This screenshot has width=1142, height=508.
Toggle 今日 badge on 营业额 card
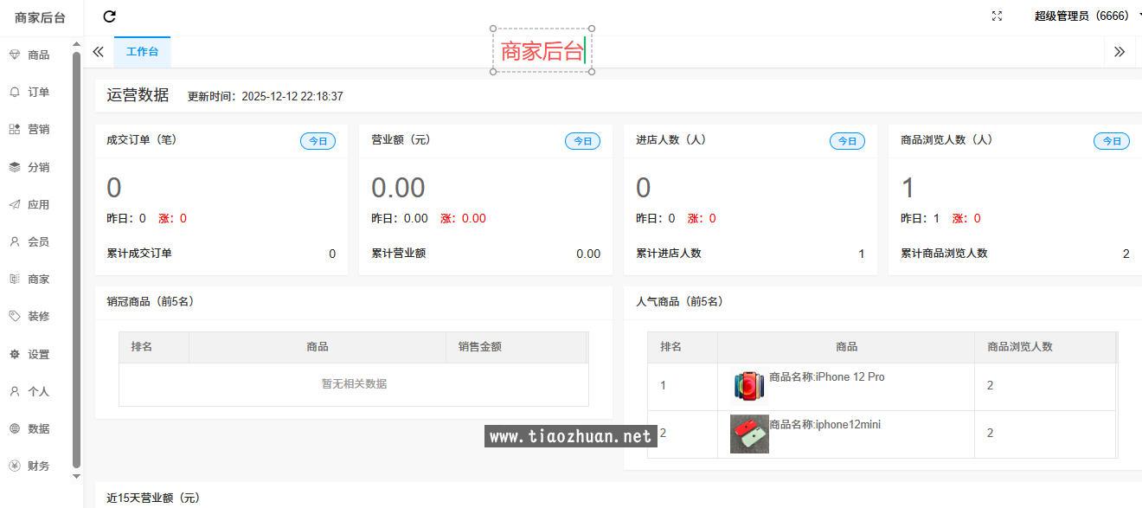tap(582, 141)
